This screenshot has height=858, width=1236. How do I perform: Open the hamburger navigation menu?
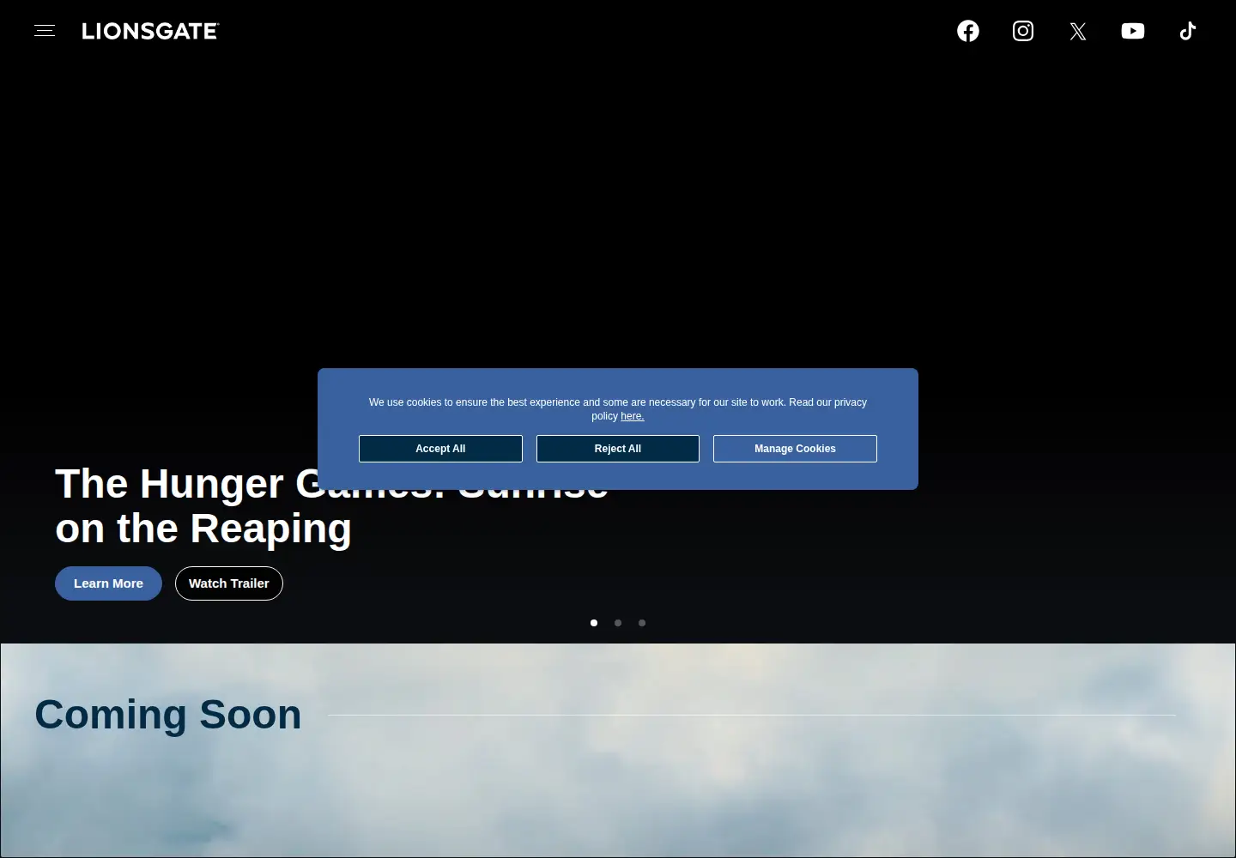45,31
